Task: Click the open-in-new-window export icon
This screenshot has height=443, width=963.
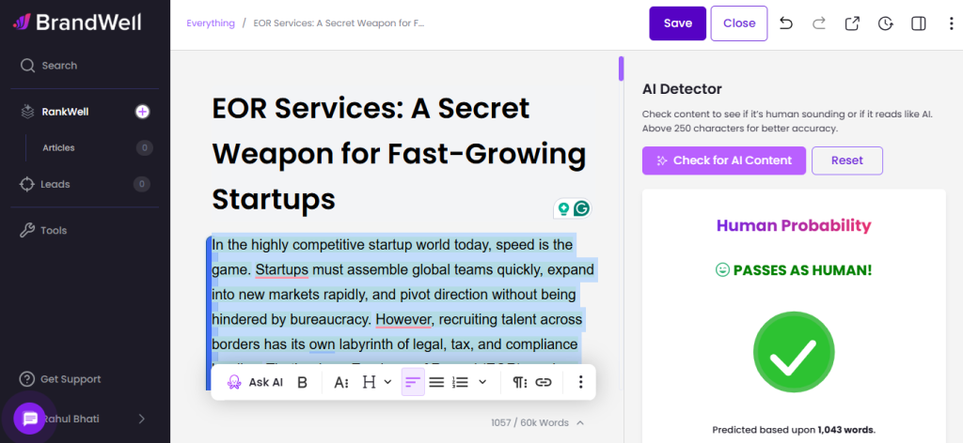Action: [x=852, y=23]
